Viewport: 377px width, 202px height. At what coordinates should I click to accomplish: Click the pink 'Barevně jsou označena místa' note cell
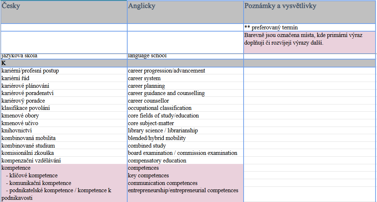point(310,42)
